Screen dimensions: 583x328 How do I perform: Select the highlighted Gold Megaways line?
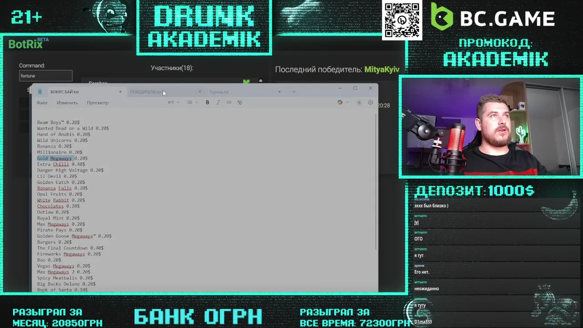click(x=62, y=158)
